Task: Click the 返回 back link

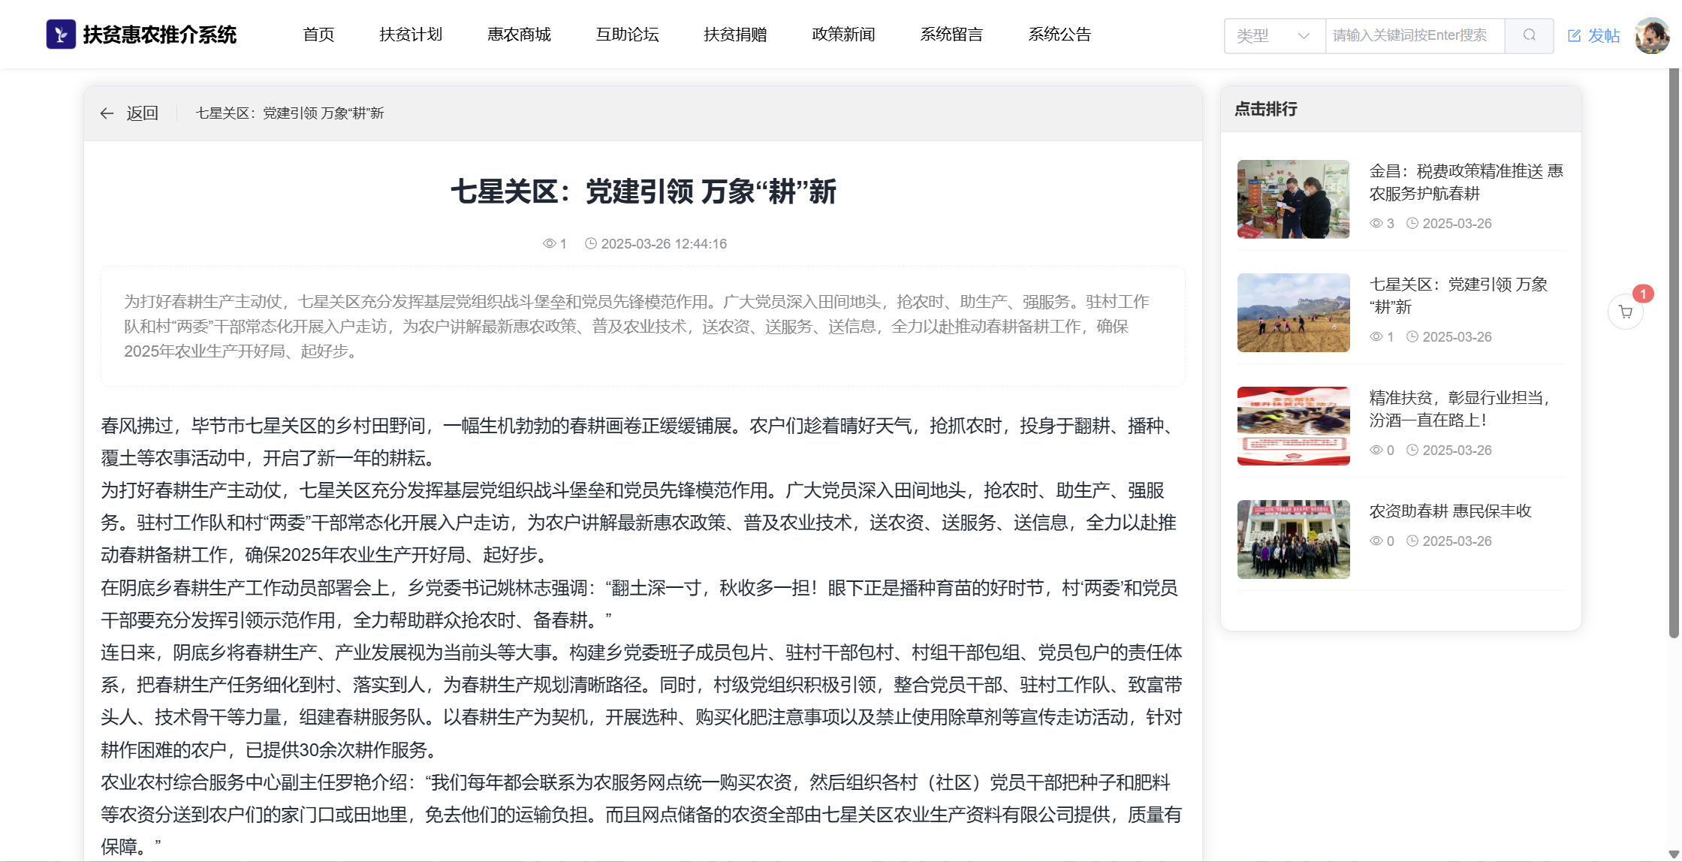Action: [x=142, y=113]
